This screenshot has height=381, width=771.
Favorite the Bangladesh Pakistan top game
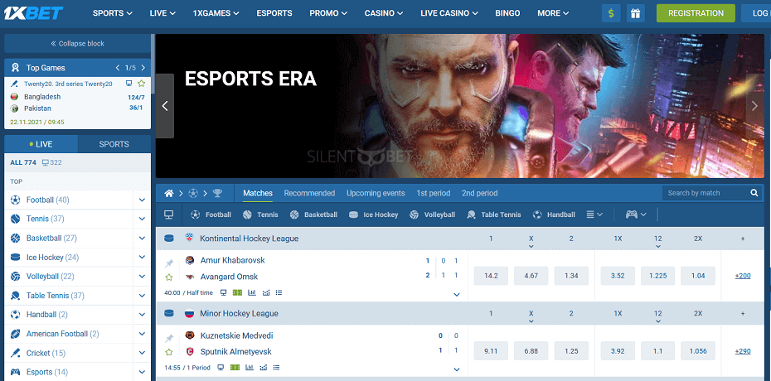click(142, 84)
